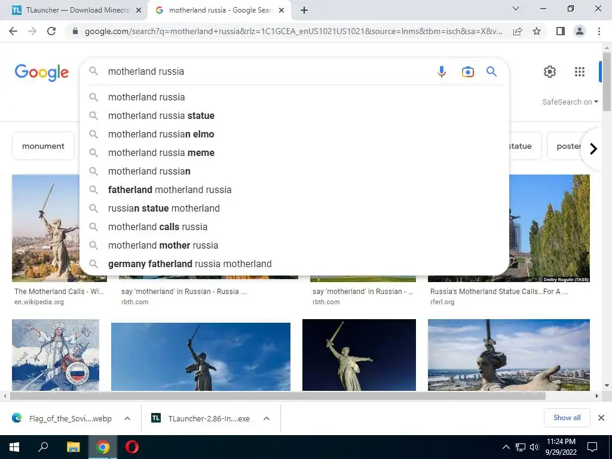Image resolution: width=612 pixels, height=459 pixels.
Task: Open the Google apps grid
Action: (580, 72)
